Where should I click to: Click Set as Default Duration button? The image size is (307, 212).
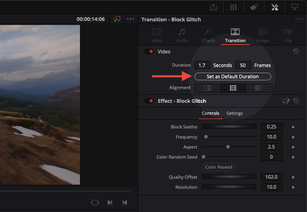coord(233,76)
